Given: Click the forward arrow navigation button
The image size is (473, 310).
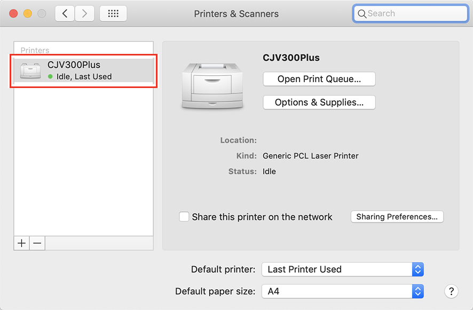Looking at the screenshot, I should [84, 13].
